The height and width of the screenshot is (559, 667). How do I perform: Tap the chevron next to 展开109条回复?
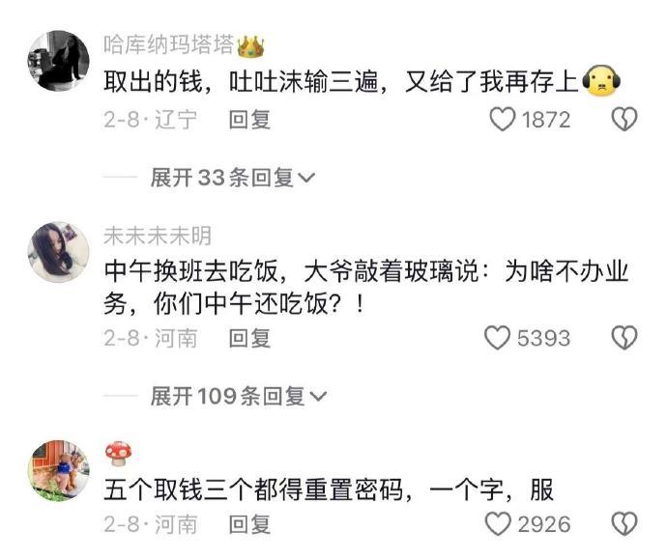318,396
